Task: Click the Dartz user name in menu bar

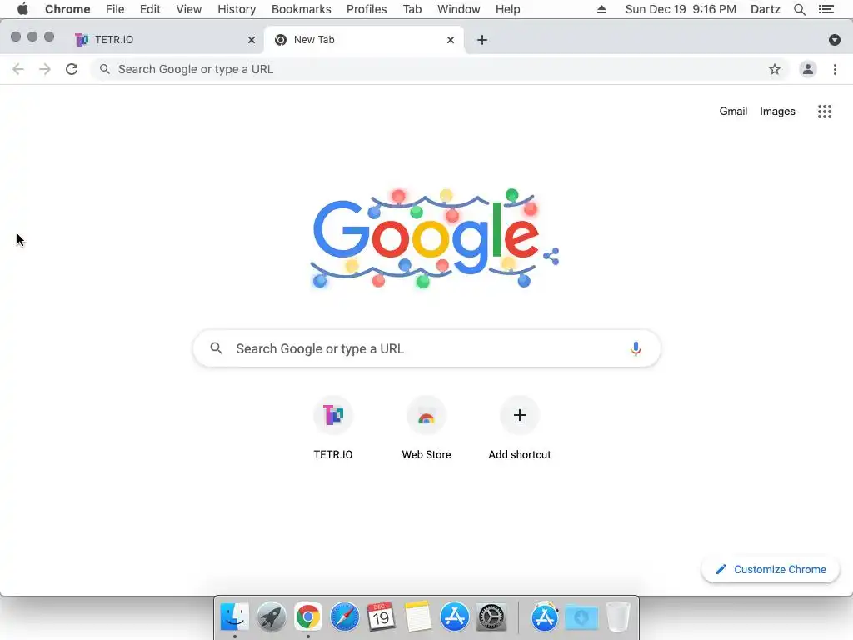Action: tap(765, 9)
